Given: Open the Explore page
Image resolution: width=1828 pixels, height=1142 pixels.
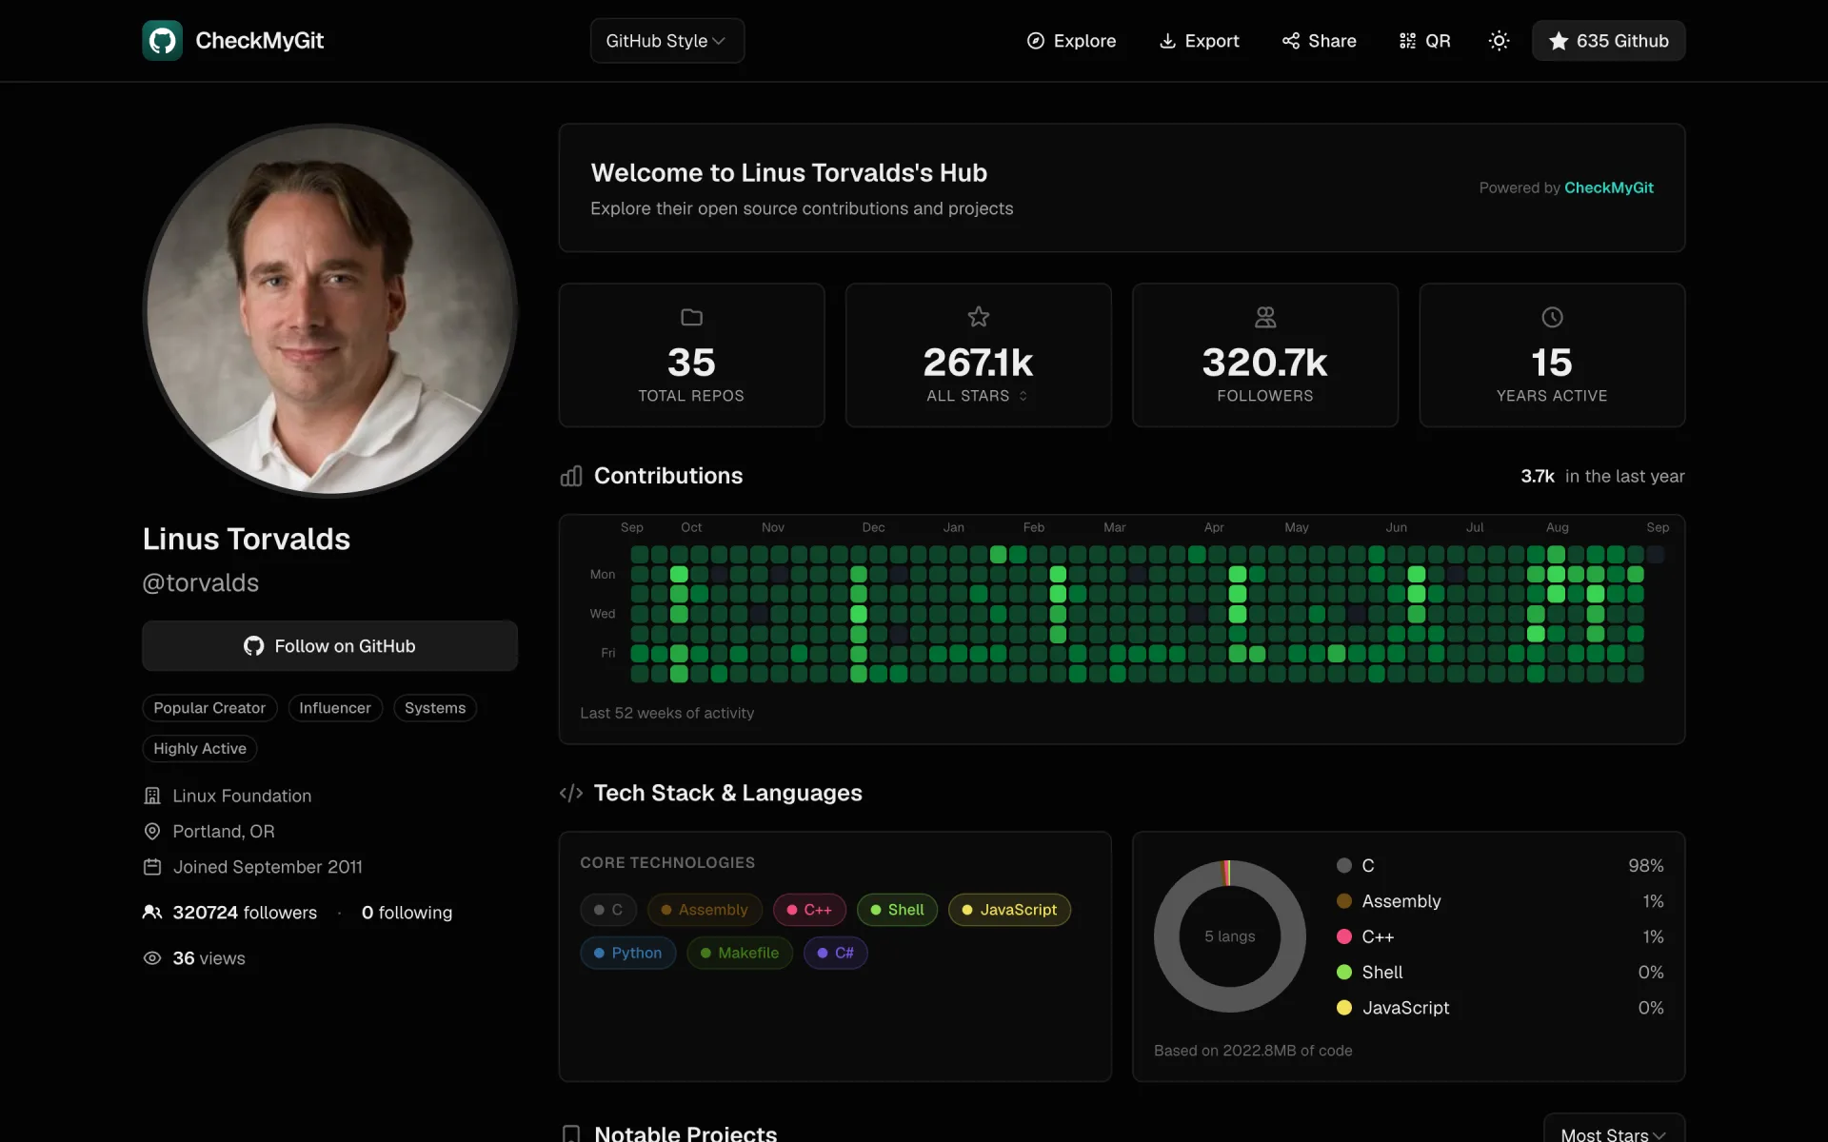Looking at the screenshot, I should pos(1071,41).
